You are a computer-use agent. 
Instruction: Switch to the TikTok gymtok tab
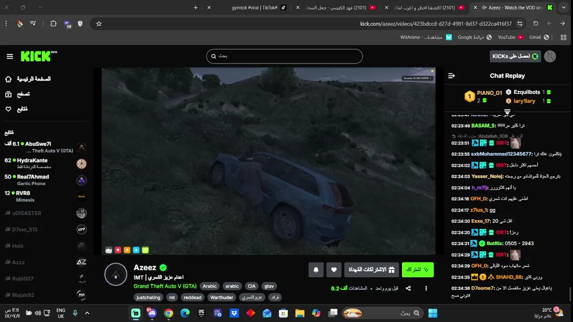pos(254,8)
